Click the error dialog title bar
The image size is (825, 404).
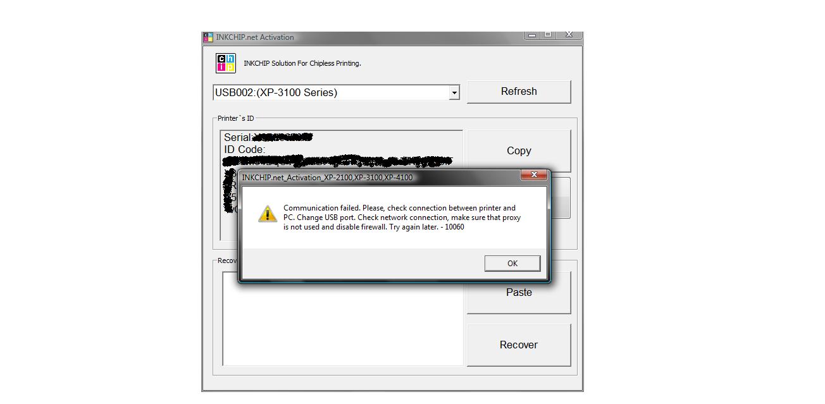click(x=380, y=178)
